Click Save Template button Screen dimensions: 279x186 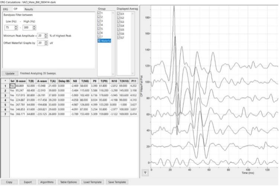pyautogui.click(x=117, y=182)
